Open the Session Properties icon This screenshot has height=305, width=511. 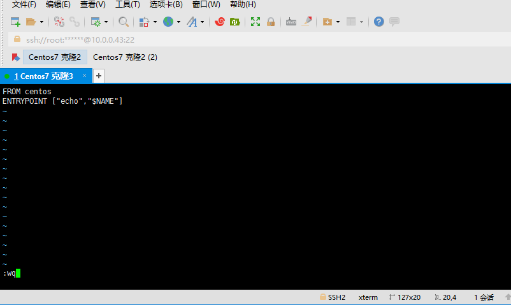pyautogui.click(x=96, y=22)
